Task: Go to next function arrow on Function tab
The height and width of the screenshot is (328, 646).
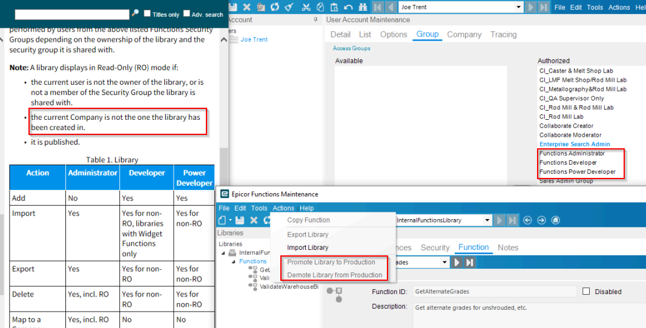Action: click(x=456, y=262)
